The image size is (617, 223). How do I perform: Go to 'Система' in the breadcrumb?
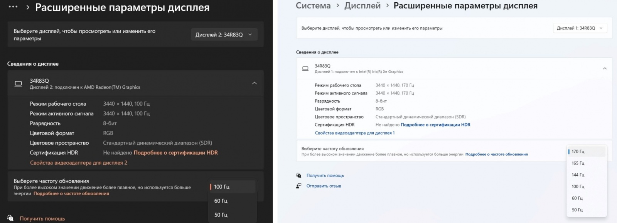coord(313,6)
